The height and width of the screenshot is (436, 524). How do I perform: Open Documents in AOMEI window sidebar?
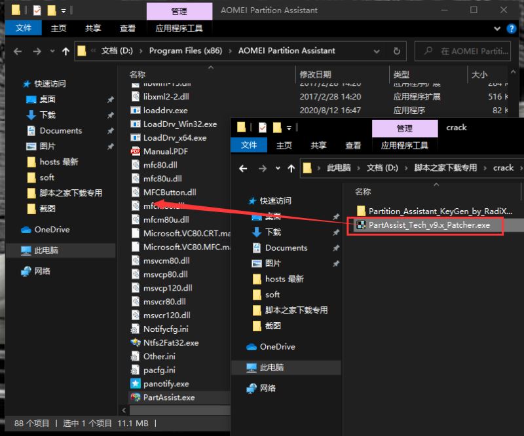point(60,131)
